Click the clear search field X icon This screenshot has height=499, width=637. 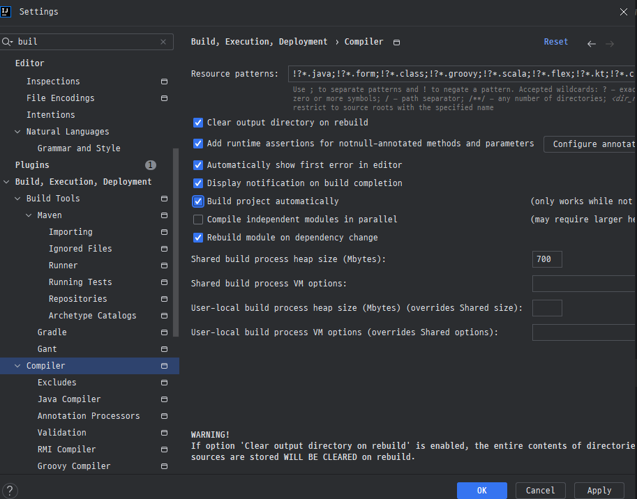(x=163, y=42)
